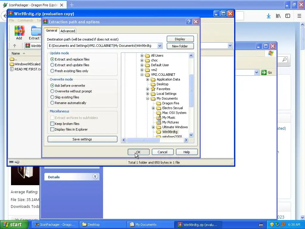Click the Save settings button

pyautogui.click(x=82, y=139)
